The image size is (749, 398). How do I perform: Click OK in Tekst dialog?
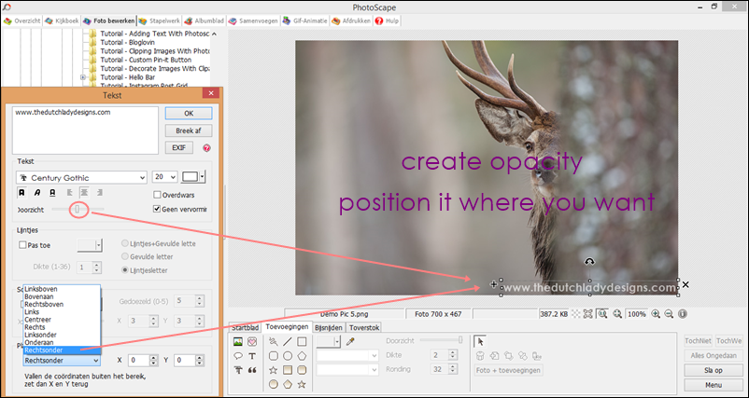[x=189, y=113]
